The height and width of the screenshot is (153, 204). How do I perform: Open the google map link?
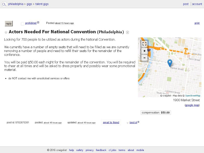click(192, 105)
